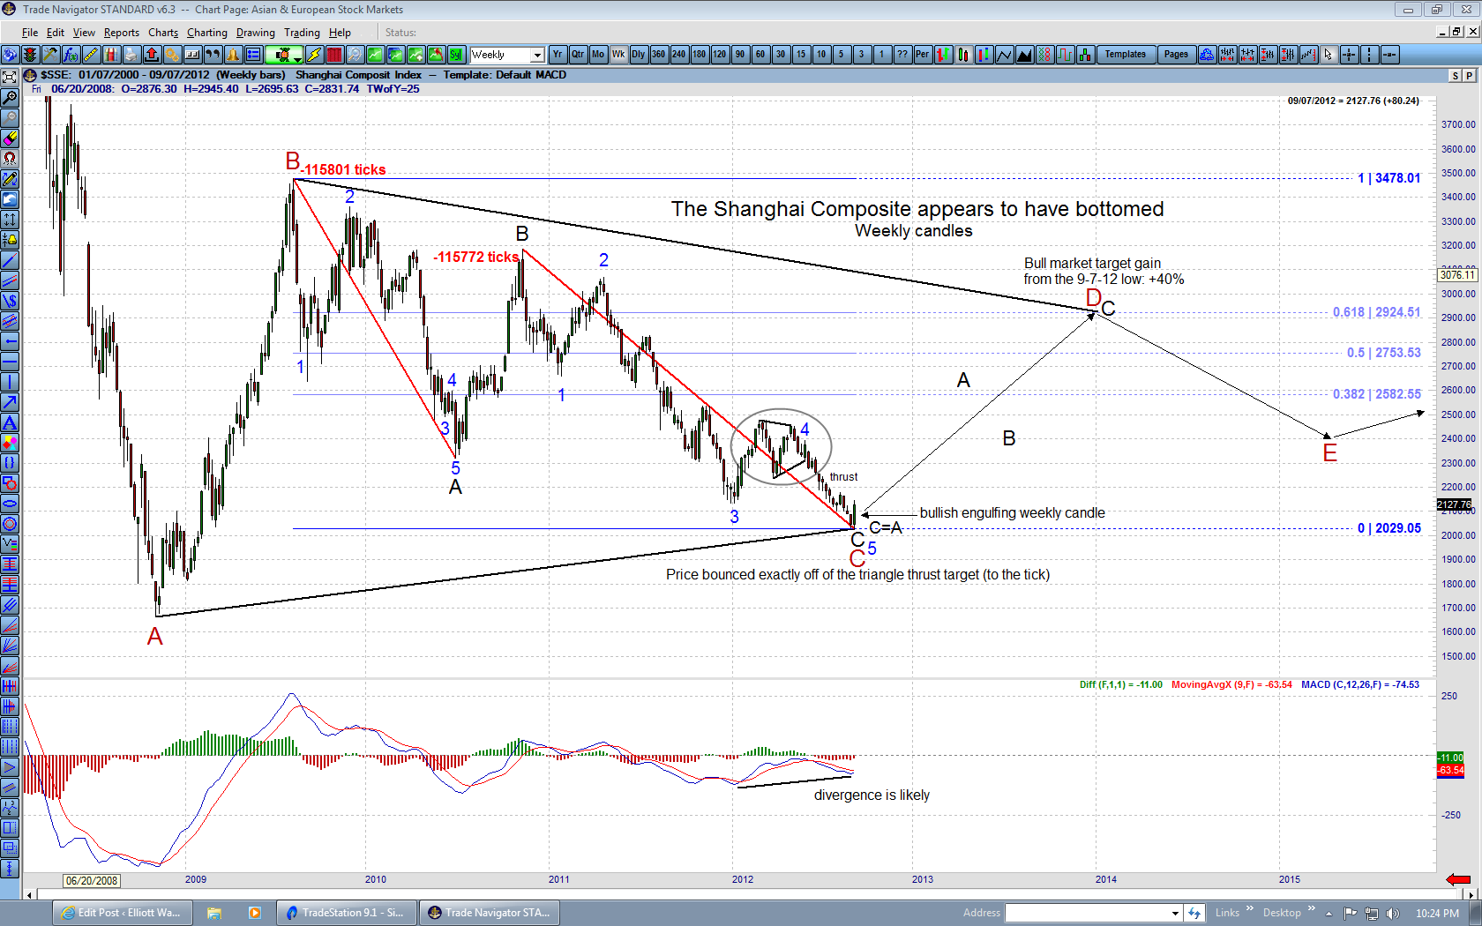Select the vertical line drawing tool

pos(10,381)
